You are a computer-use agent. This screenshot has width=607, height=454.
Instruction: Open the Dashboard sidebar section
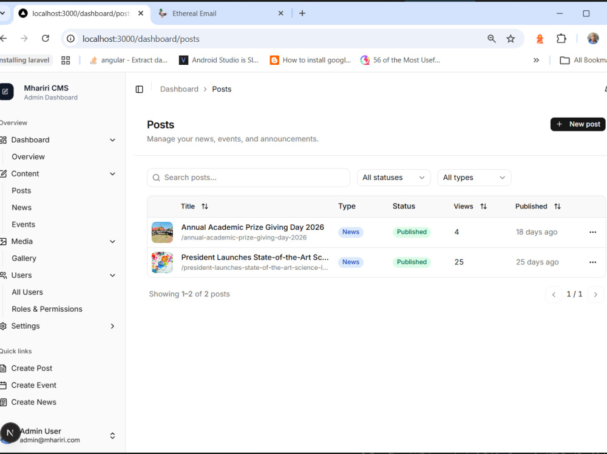tap(30, 139)
